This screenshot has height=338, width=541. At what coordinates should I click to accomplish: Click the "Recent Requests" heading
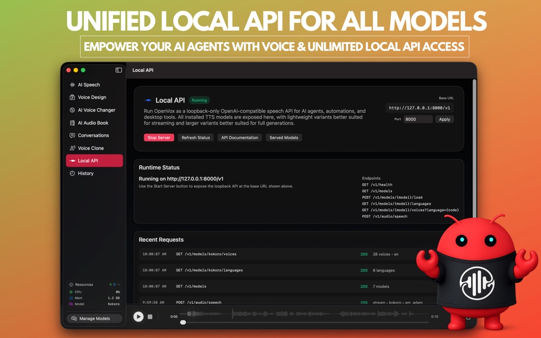161,240
